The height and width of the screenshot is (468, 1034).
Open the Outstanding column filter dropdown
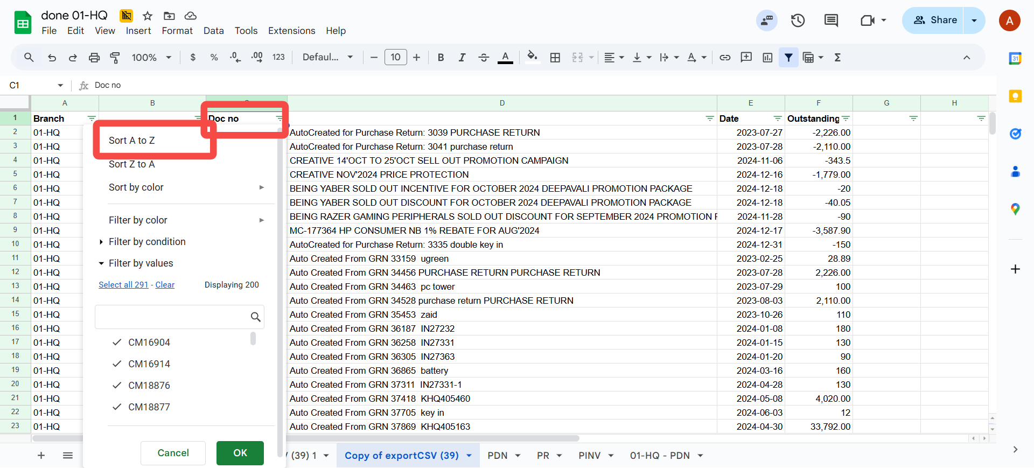coord(846,118)
